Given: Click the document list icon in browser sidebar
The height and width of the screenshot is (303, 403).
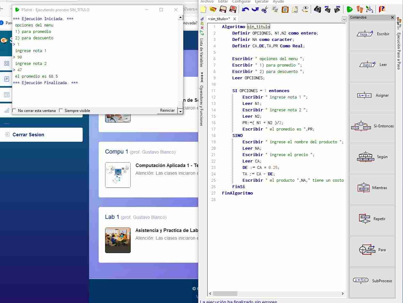Looking at the screenshot, I should [7, 79].
